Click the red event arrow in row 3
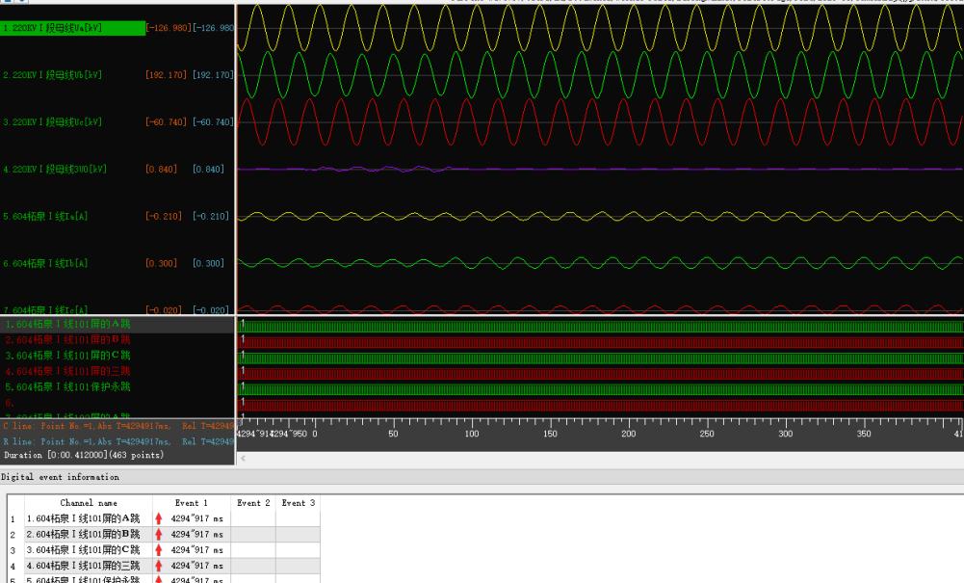The height and width of the screenshot is (583, 964). pyautogui.click(x=159, y=549)
